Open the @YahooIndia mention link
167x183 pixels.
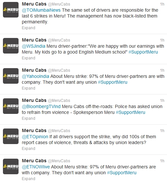click(35, 76)
